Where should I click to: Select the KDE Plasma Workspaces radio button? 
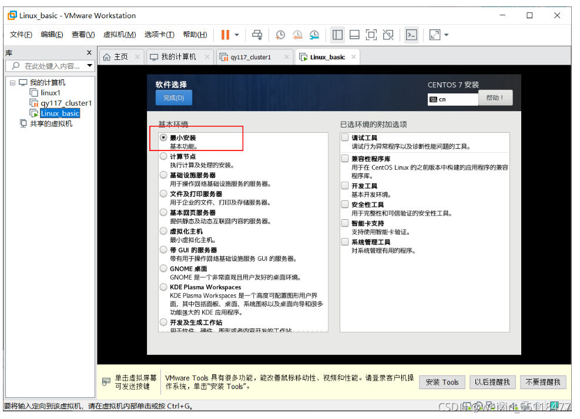[x=163, y=287]
